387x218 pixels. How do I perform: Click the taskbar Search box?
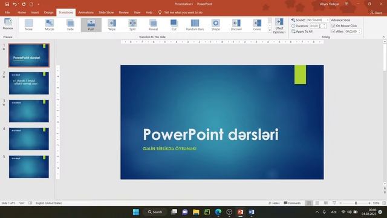coord(155,212)
